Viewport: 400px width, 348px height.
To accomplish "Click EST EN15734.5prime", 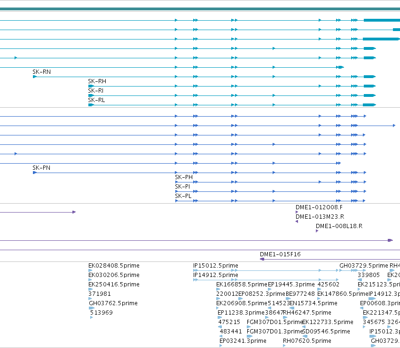I will 314,303.
